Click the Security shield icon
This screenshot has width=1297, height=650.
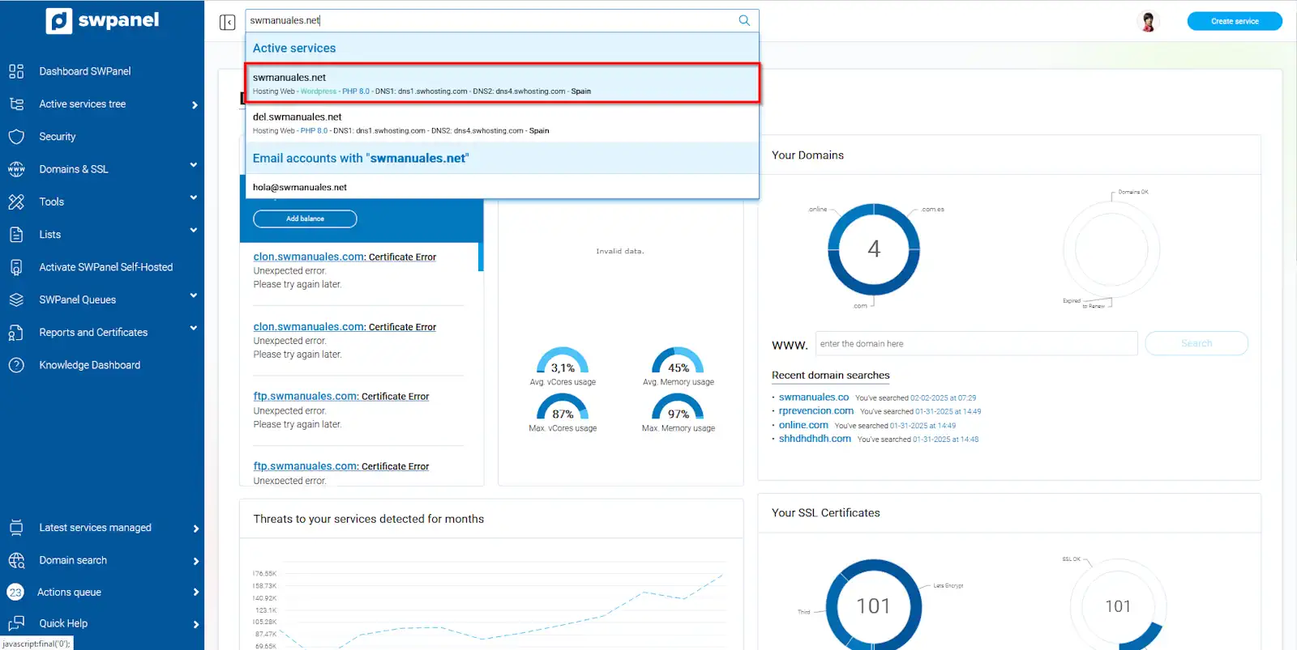coord(16,137)
